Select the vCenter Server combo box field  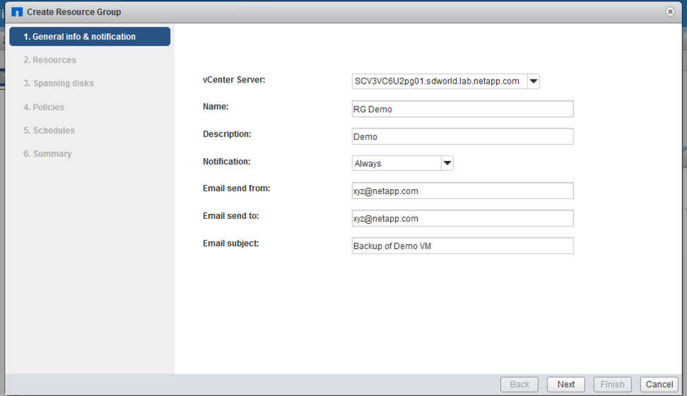(438, 82)
